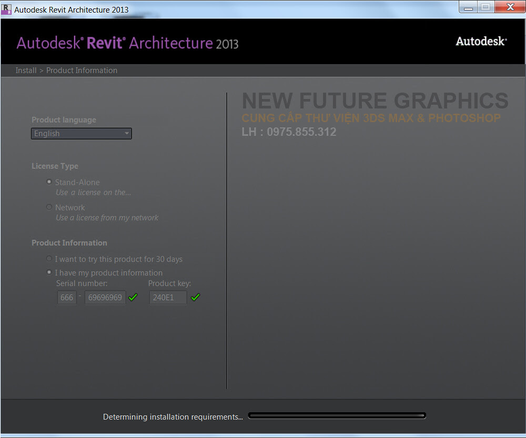
Task: Click the Product Information breadcrumb
Action: click(82, 71)
